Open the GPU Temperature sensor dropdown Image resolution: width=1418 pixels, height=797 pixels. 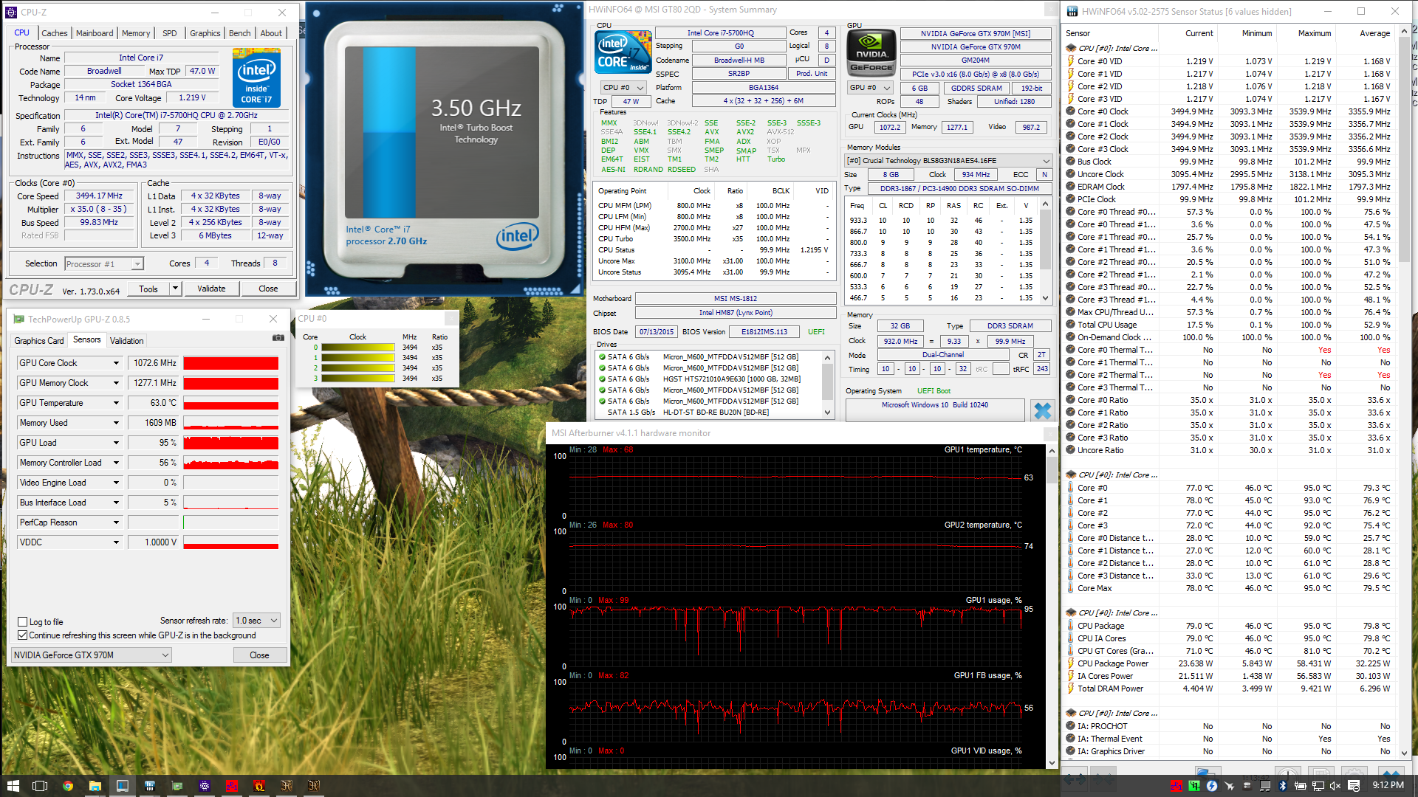(116, 403)
